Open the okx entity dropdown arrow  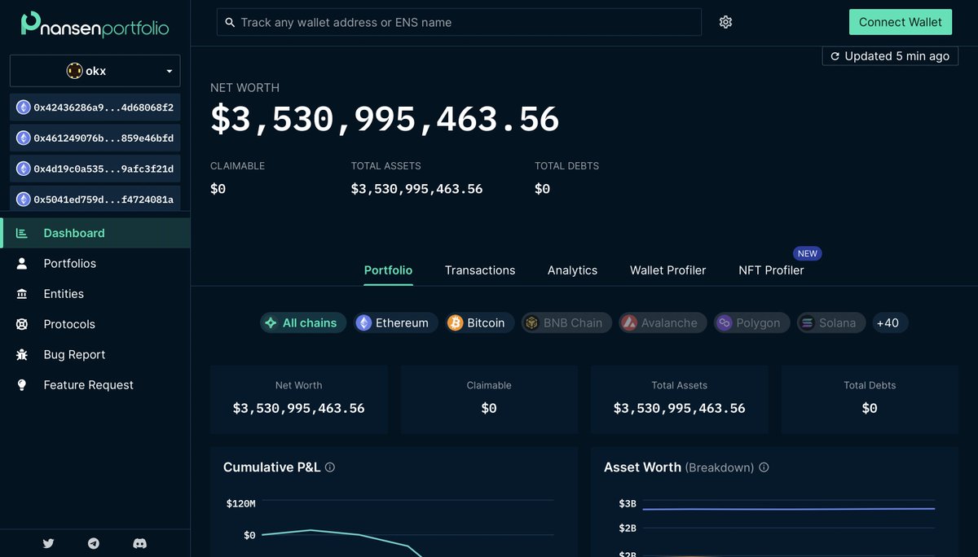coord(170,72)
